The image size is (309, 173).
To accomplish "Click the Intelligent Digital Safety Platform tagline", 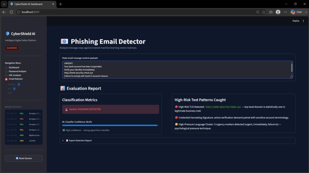I will 20,40.
